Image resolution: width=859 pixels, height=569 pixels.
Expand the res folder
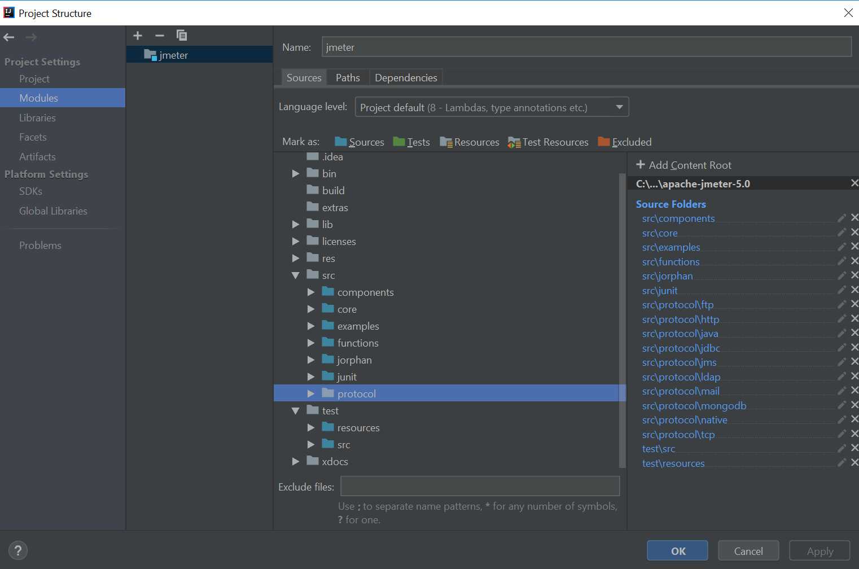296,259
